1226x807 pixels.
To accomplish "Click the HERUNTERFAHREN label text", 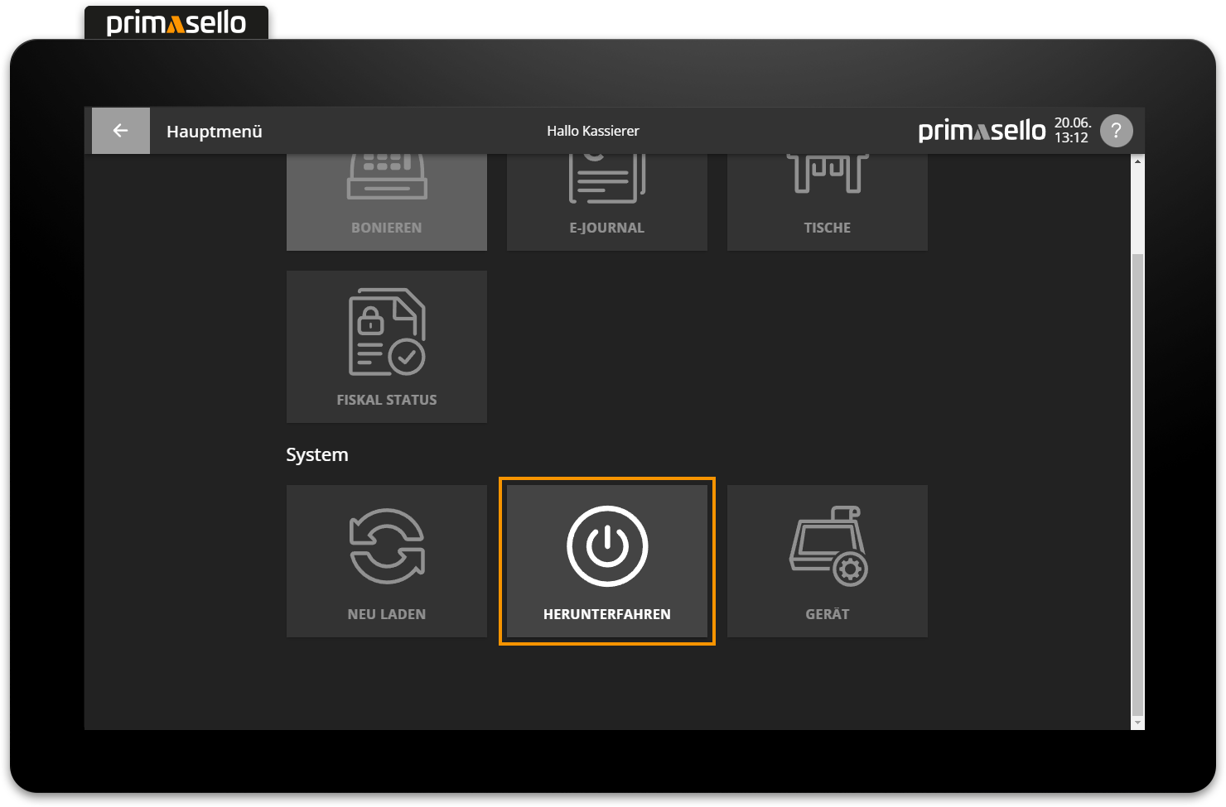I will (606, 614).
